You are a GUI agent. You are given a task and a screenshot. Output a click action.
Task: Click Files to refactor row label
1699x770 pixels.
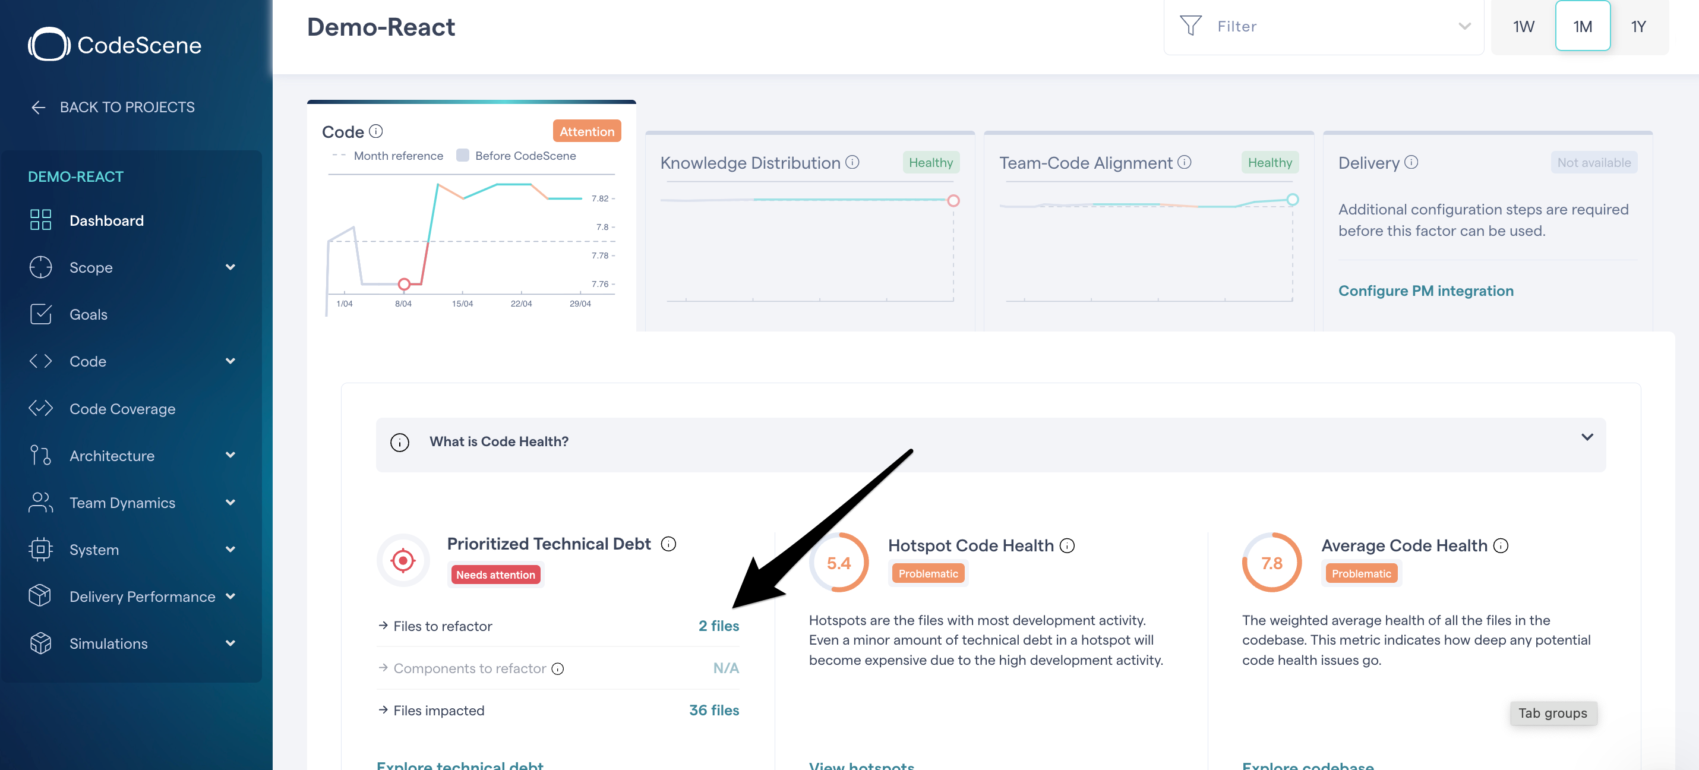[443, 626]
